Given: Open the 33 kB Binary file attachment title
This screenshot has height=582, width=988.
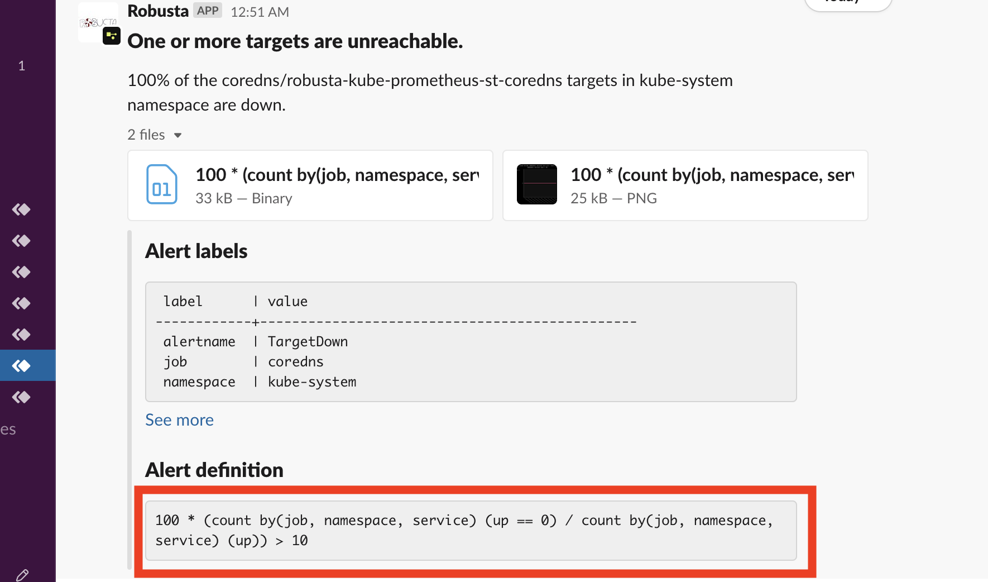Looking at the screenshot, I should click(337, 175).
